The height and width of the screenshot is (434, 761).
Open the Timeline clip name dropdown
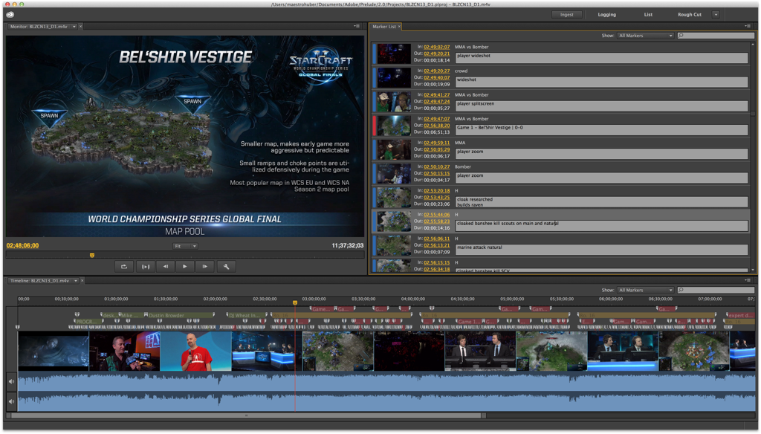point(76,281)
